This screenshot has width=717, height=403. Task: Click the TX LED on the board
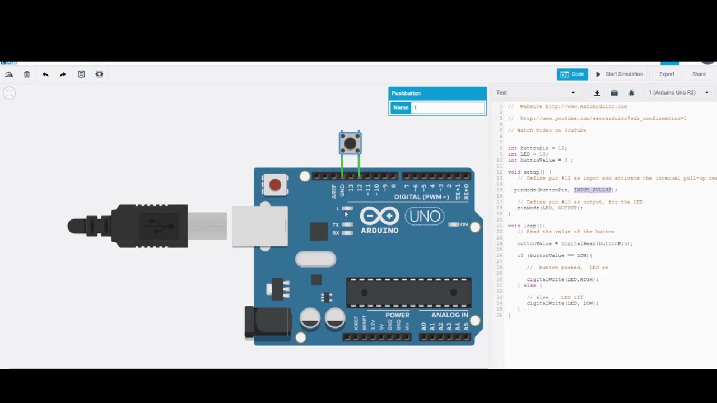(347, 224)
